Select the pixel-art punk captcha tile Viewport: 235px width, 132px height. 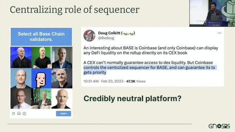(x=41, y=78)
